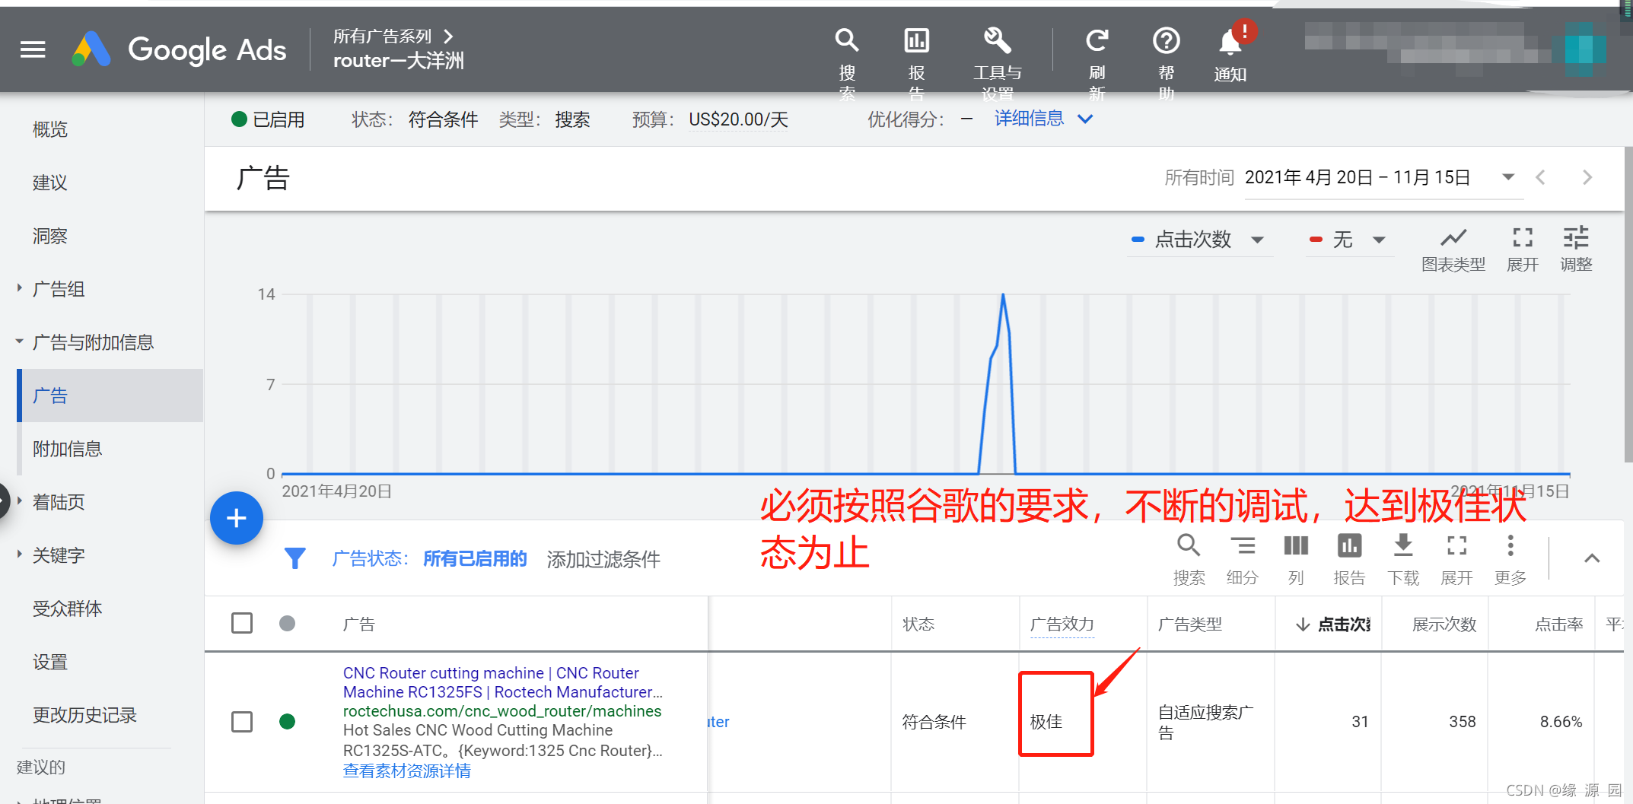The width and height of the screenshot is (1633, 804).
Task: Open the search magnifier in top bar
Action: click(x=847, y=40)
